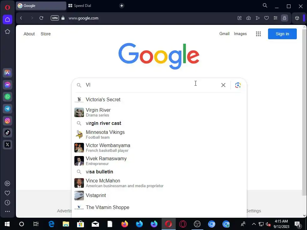Open Instagram in sidebar
Image resolution: width=307 pixels, height=230 pixels.
7,121
